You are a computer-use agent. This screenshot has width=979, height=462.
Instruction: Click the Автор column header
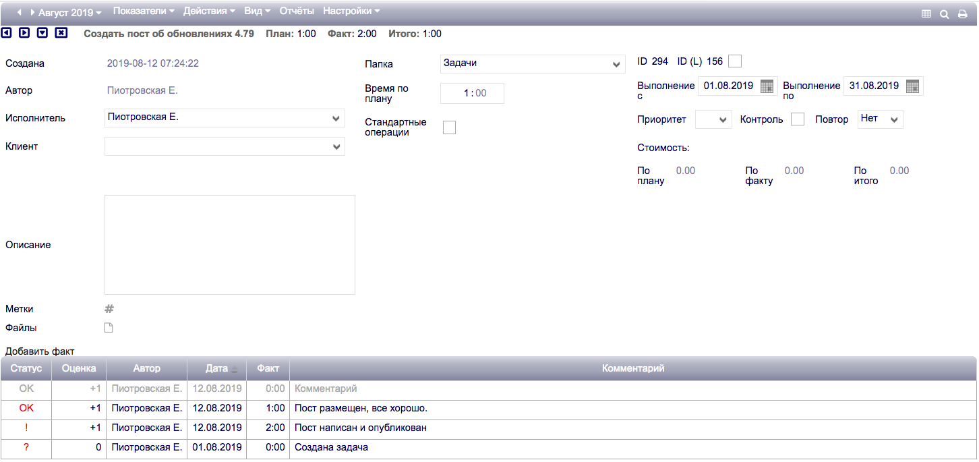pos(147,368)
